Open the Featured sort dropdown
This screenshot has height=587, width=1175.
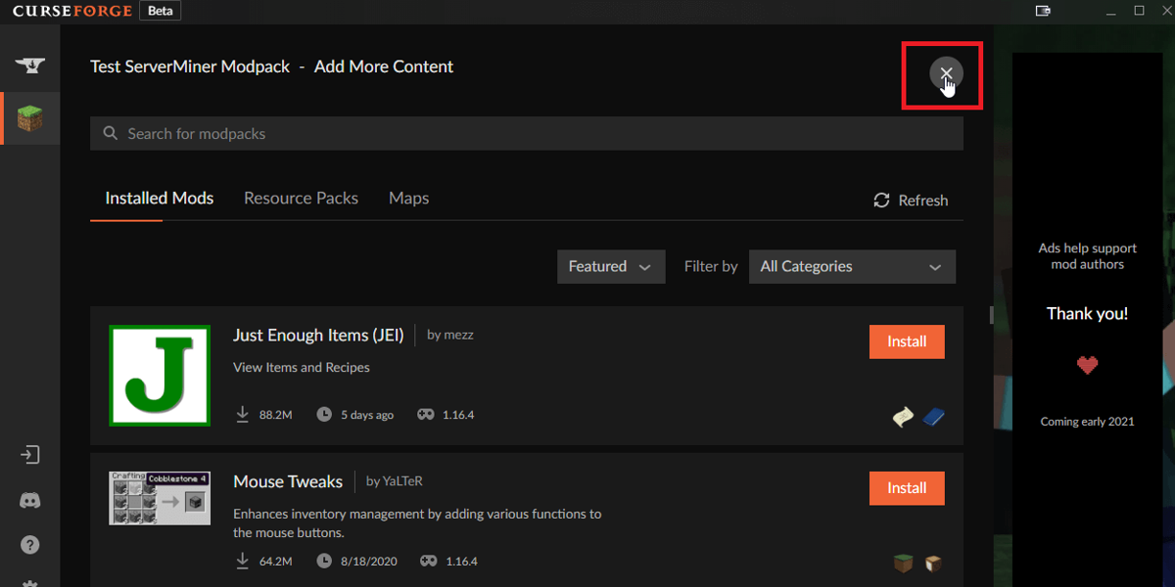coord(611,266)
